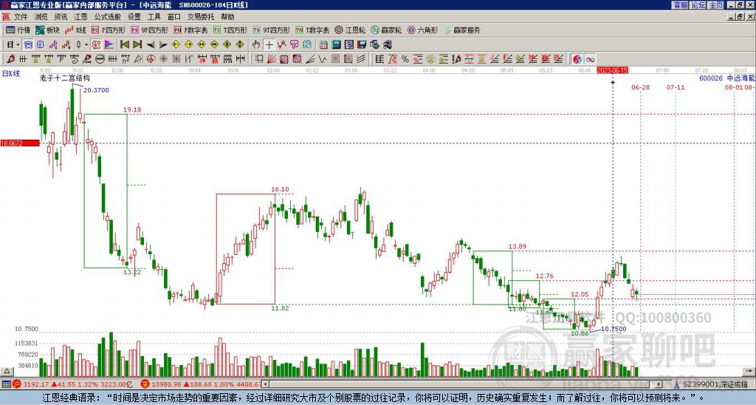Select the red pencil drawing tool

[10, 59]
